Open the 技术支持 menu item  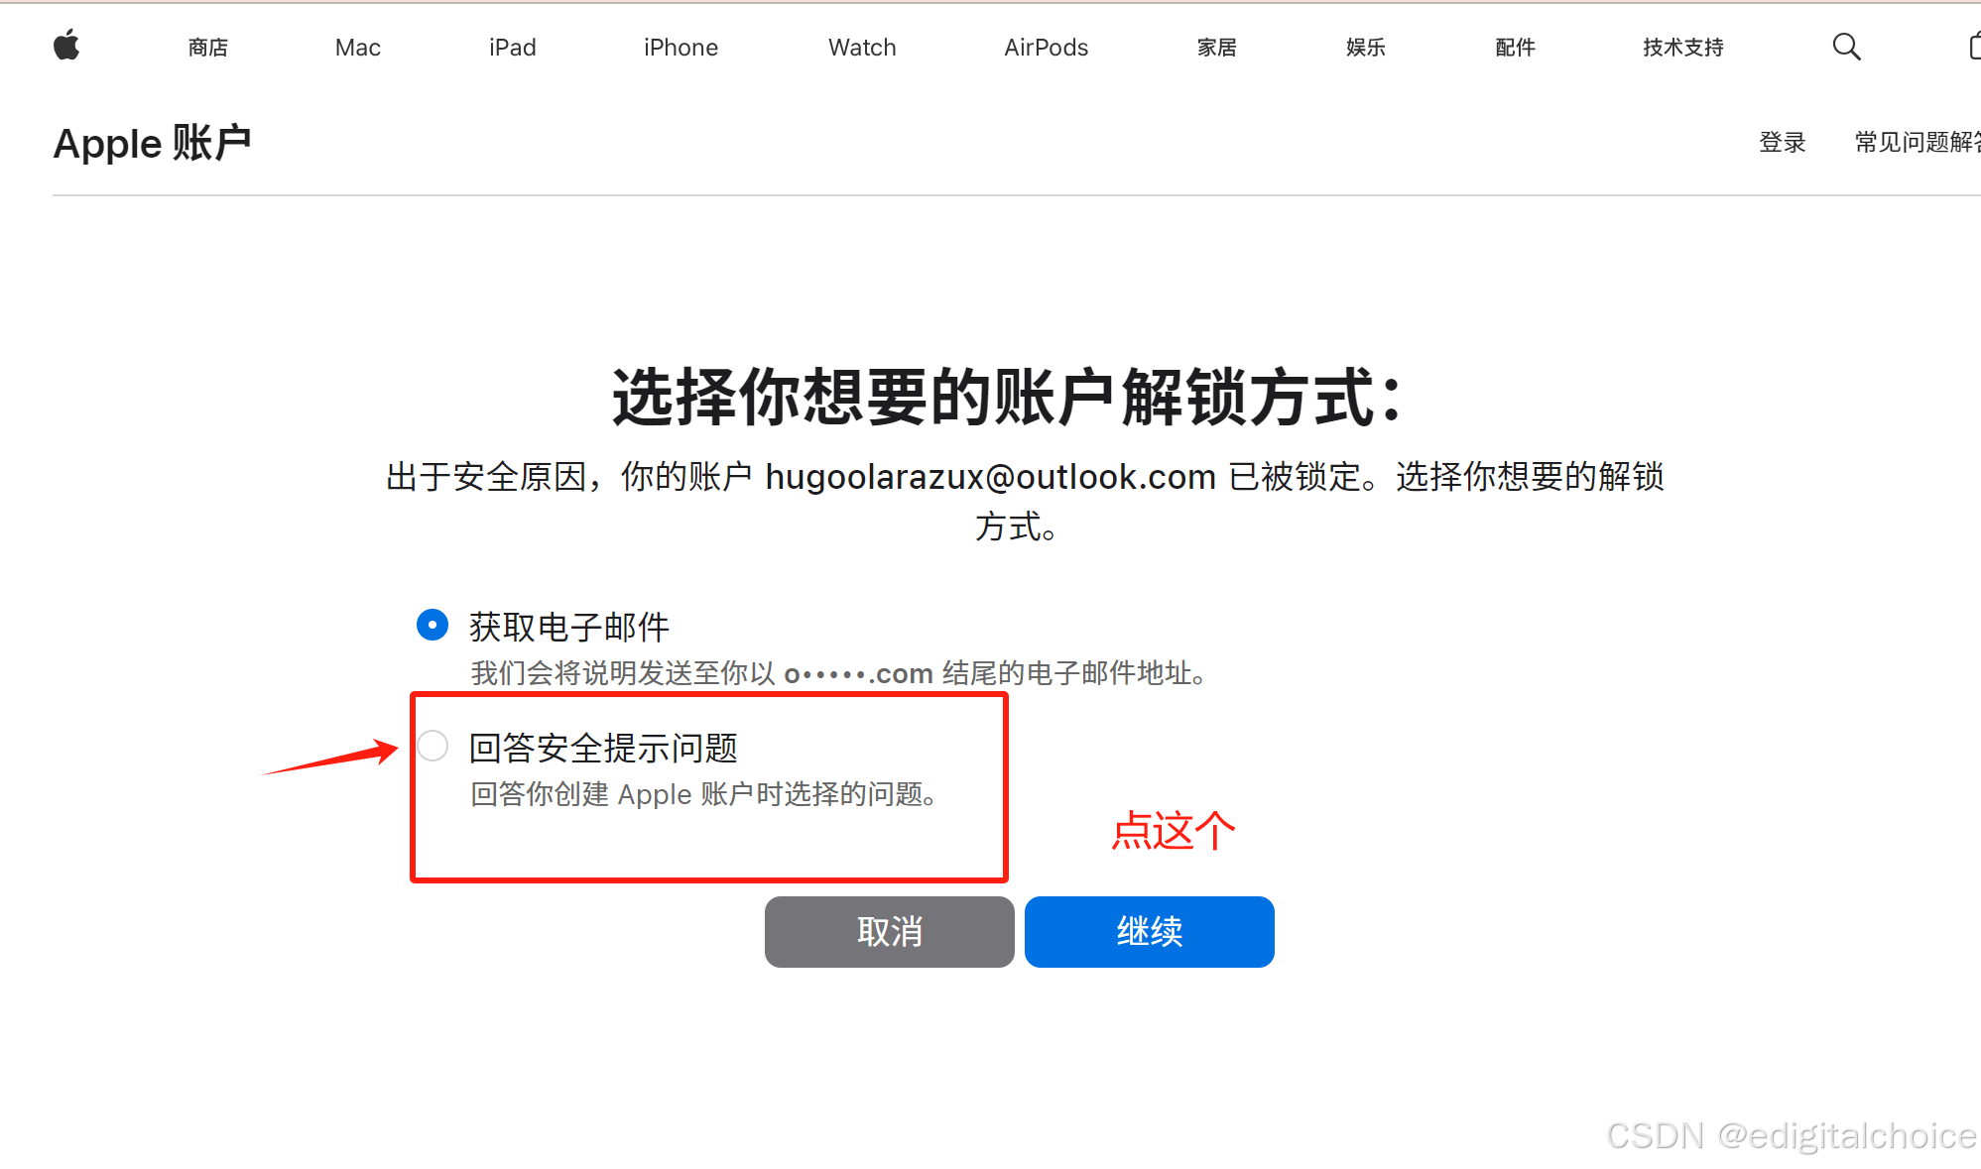tap(1683, 48)
